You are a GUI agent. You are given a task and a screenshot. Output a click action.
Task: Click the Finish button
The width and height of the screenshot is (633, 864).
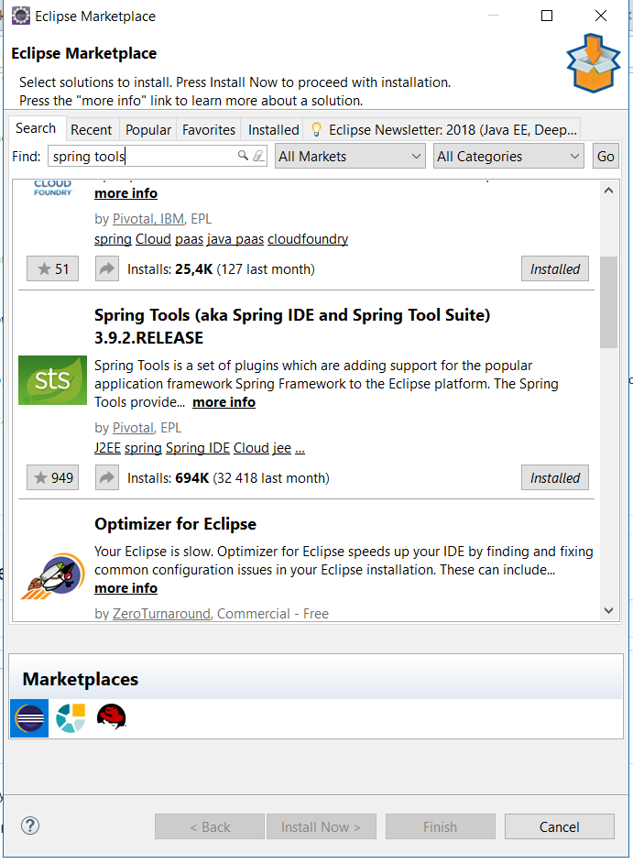pyautogui.click(x=441, y=826)
